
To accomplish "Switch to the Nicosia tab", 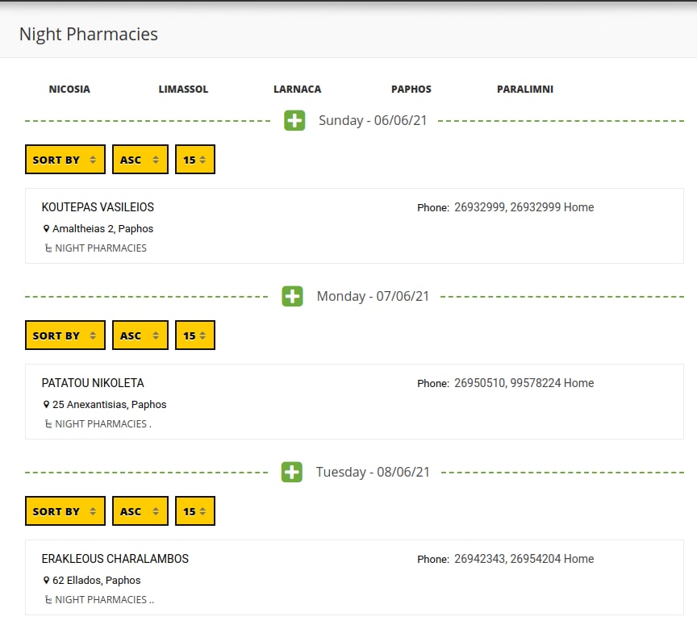I will [x=69, y=90].
